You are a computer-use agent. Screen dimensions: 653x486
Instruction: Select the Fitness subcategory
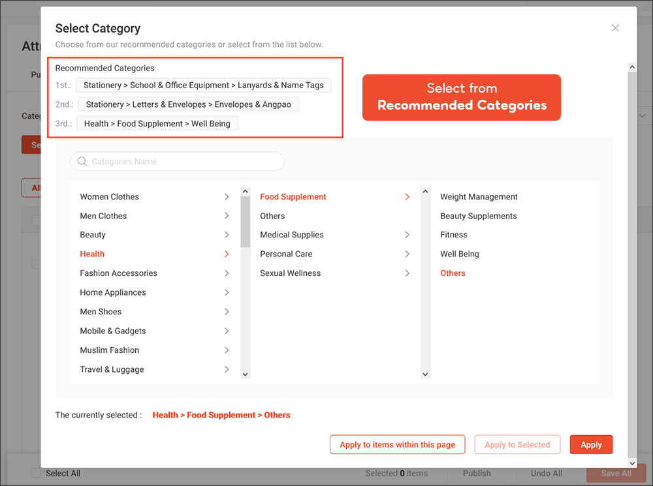453,234
